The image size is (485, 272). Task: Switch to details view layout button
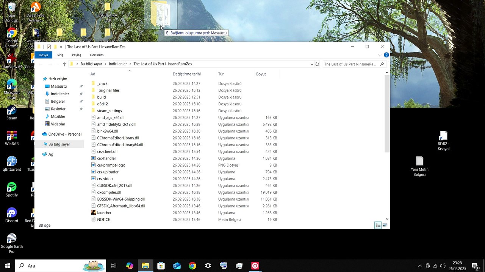coord(378,226)
